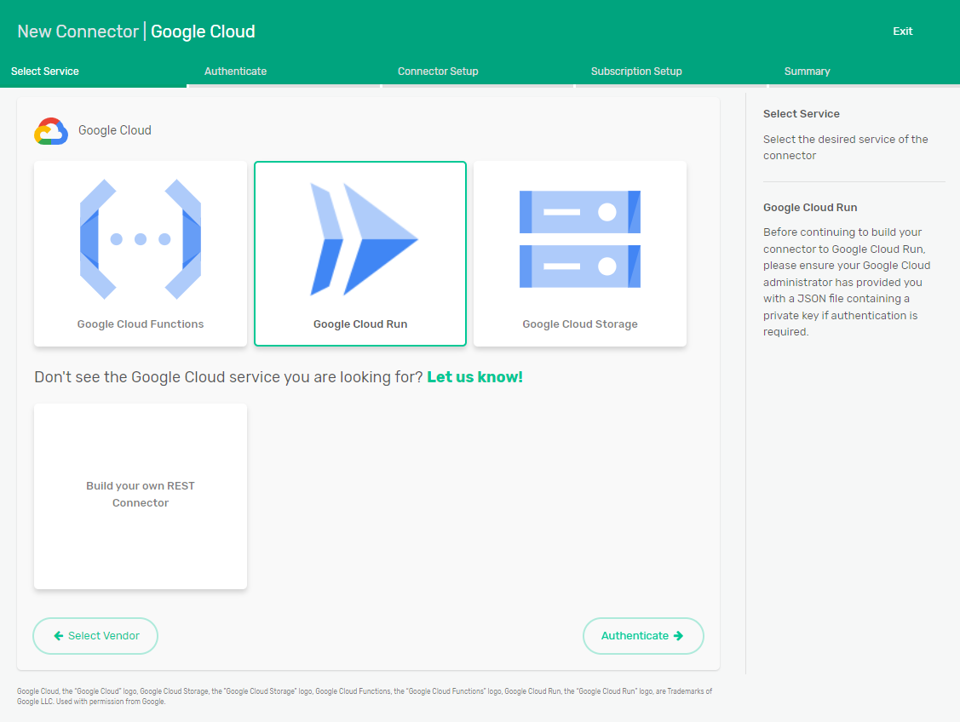The width and height of the screenshot is (960, 722).
Task: Click the "New Connector | Google Cloud" header title
Action: (136, 32)
